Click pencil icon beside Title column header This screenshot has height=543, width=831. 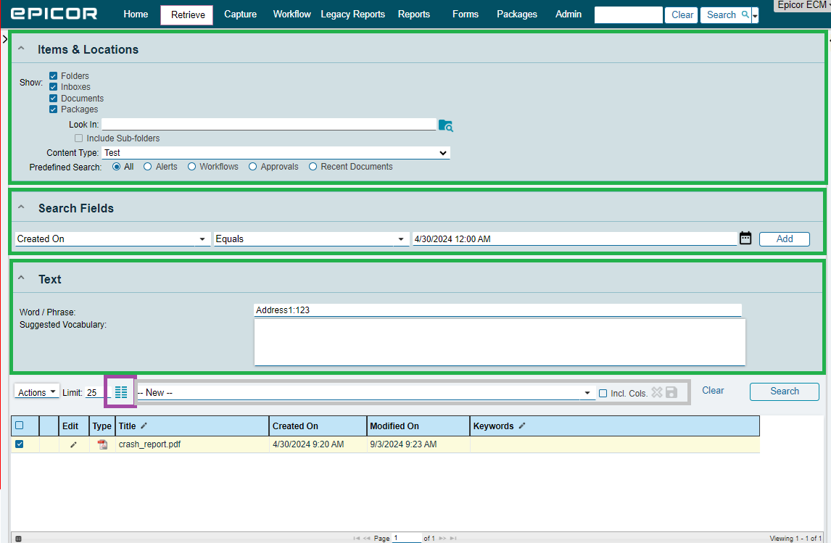click(144, 426)
